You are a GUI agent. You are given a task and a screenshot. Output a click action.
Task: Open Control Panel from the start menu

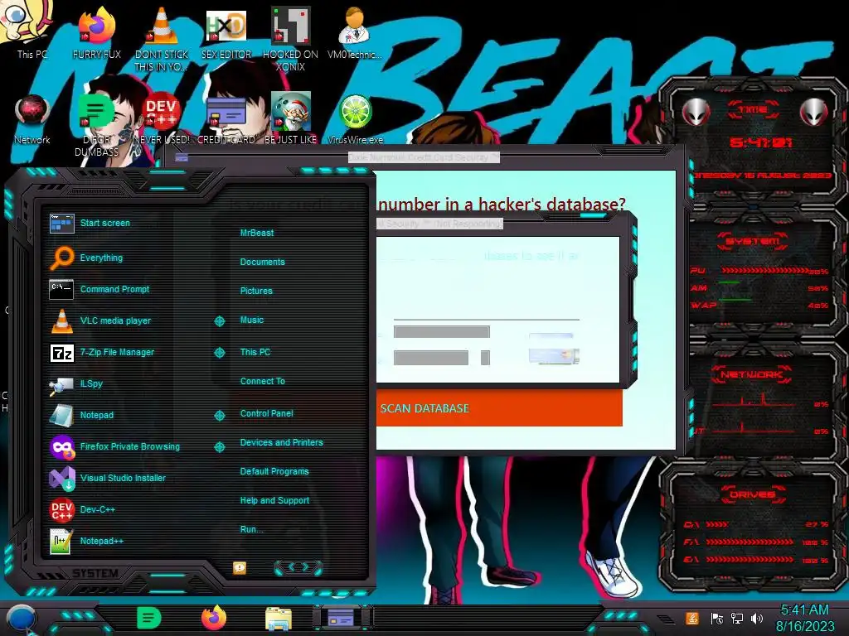[266, 413]
